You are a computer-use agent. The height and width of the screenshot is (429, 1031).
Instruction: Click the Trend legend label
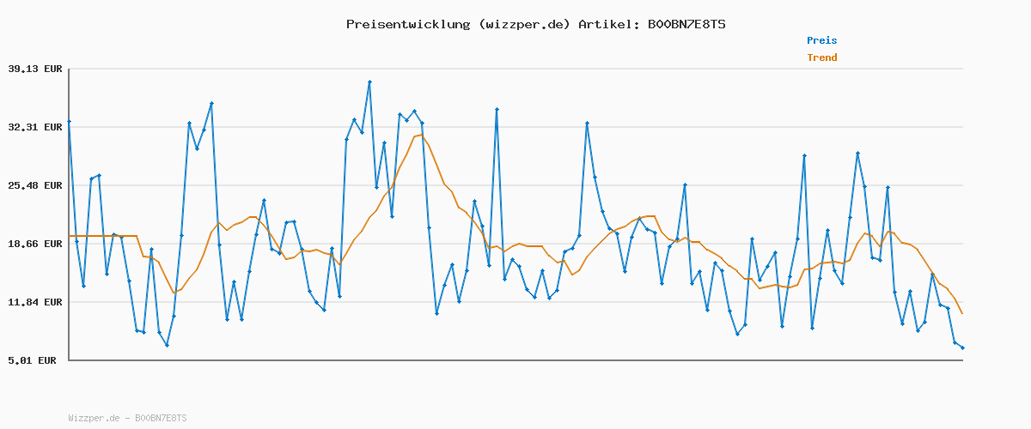pyautogui.click(x=821, y=57)
